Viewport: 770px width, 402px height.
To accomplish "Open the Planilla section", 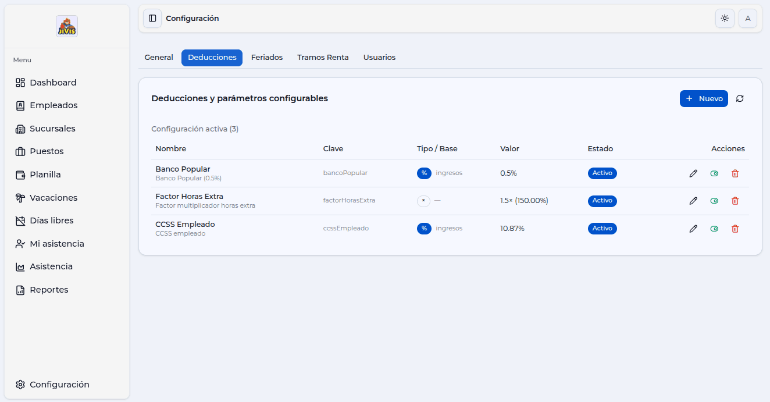I will point(67,175).
